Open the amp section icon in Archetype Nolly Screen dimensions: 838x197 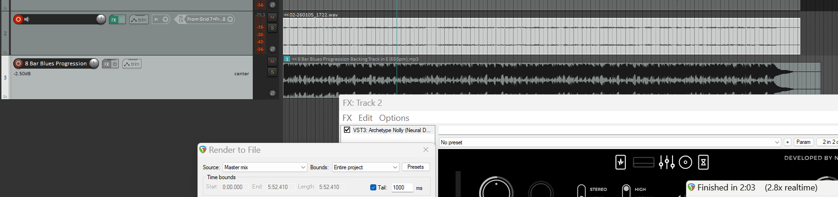pos(643,162)
